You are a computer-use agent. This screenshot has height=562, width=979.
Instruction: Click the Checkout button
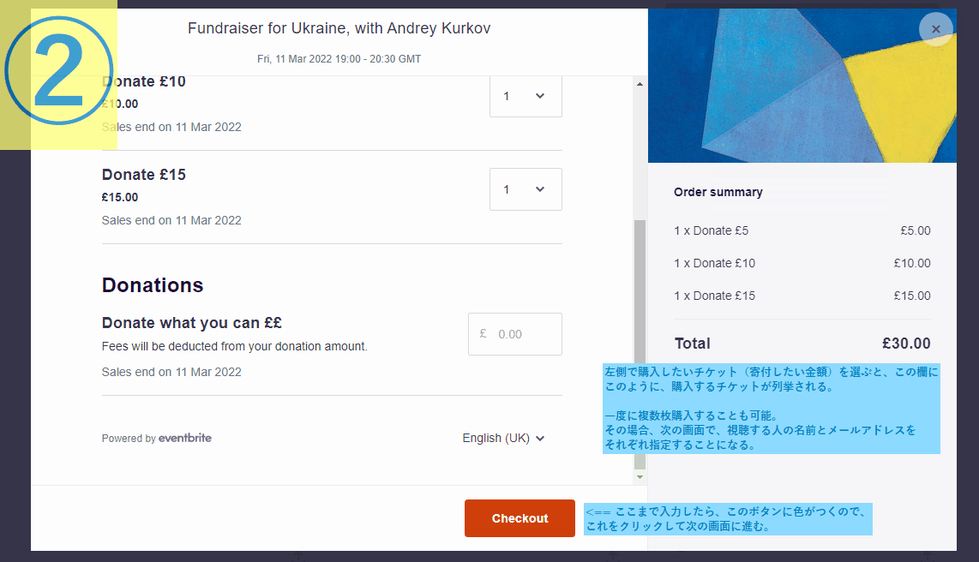520,518
